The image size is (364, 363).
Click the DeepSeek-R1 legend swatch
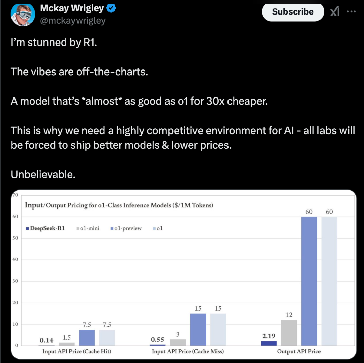(x=27, y=228)
